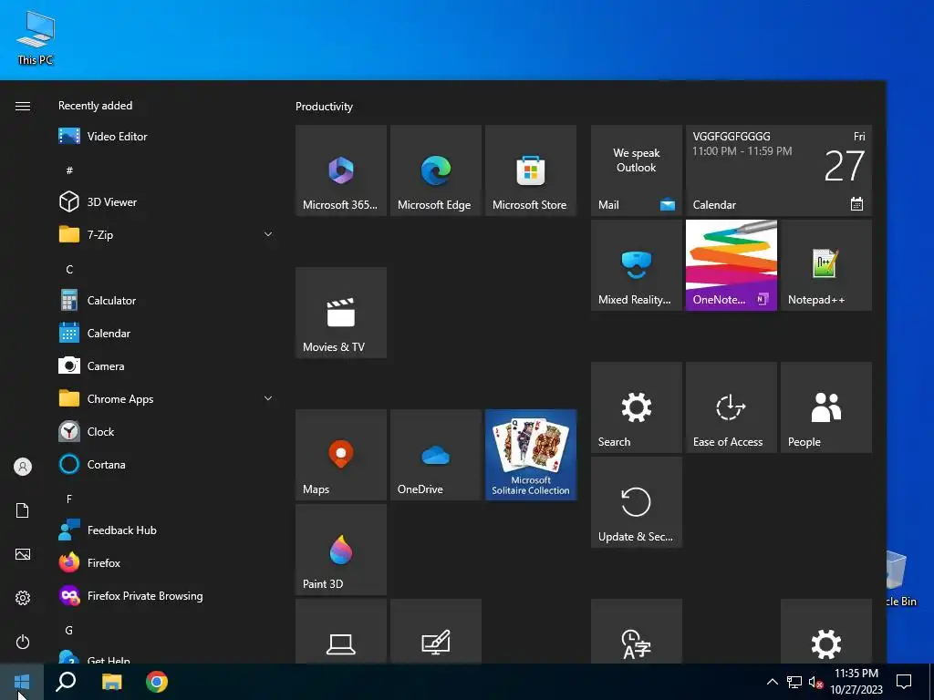Launch Microsoft Solitaire Collection tile

pyautogui.click(x=531, y=455)
